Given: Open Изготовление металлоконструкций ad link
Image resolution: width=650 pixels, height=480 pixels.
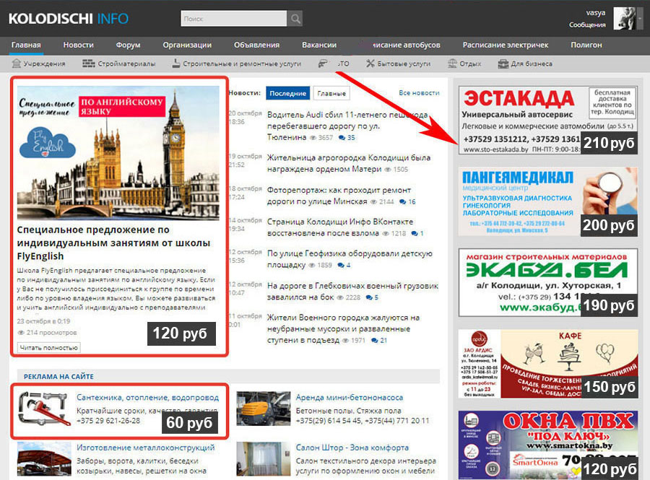Looking at the screenshot, I should (145, 448).
